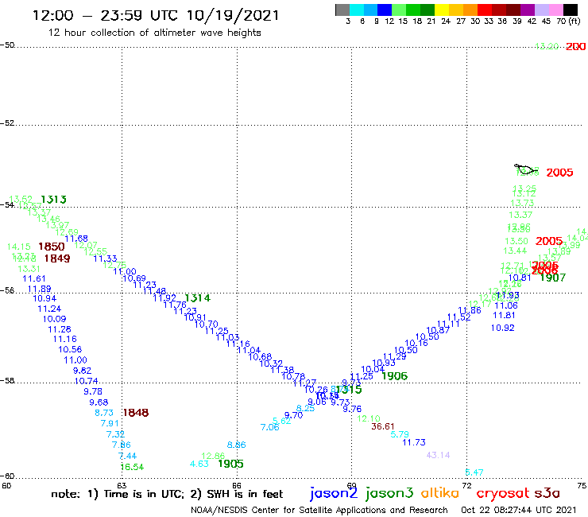Select the light blue value 7.91
The height and width of the screenshot is (517, 588).
coord(110,423)
